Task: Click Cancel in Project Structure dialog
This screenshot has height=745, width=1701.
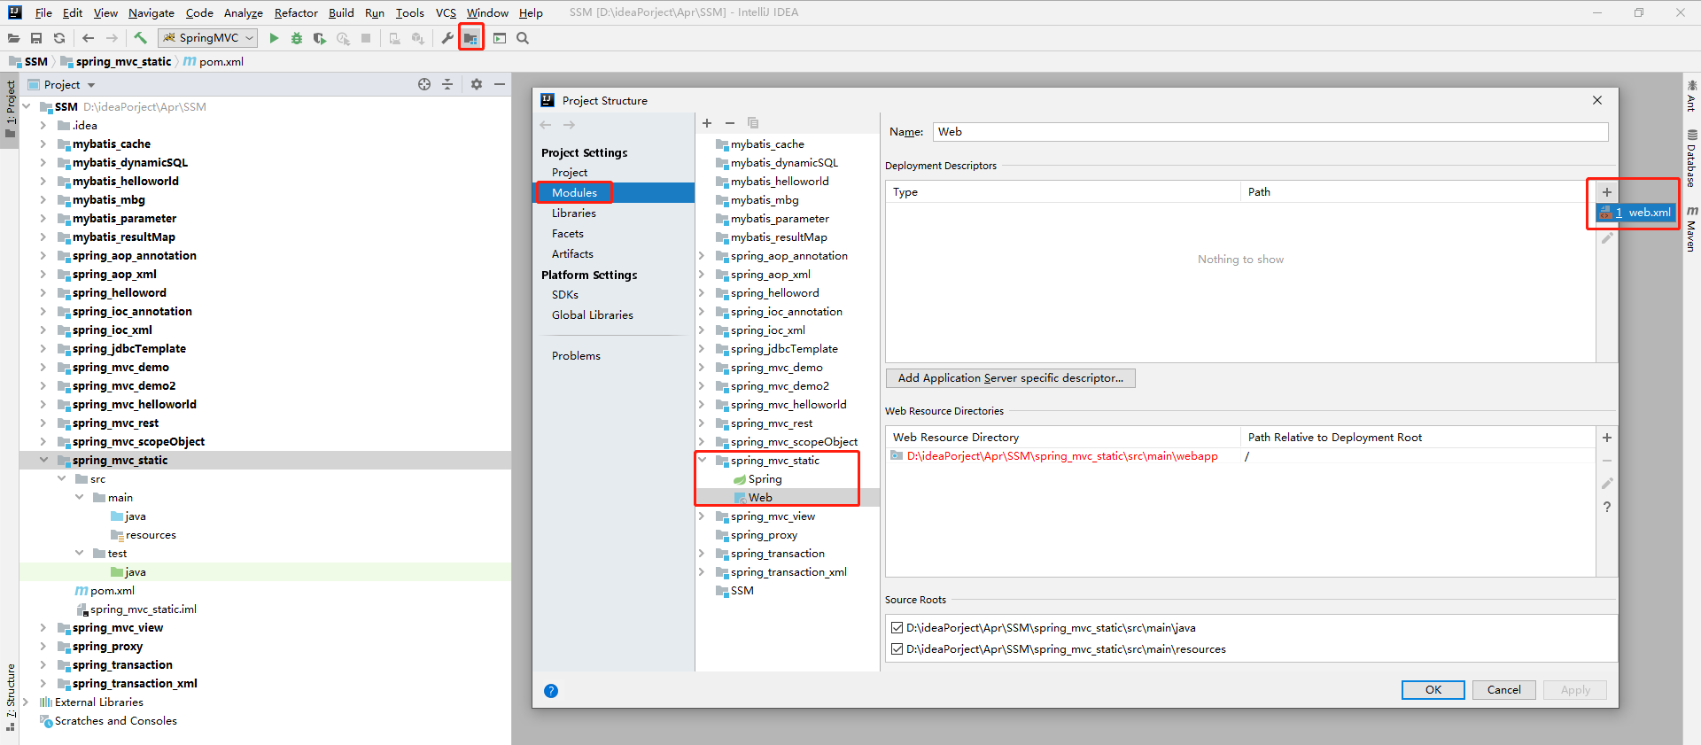Action: 1503,690
